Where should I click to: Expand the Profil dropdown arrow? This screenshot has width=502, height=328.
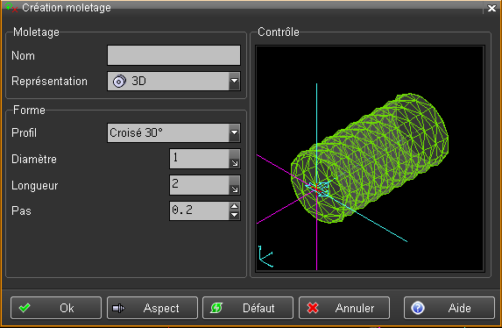(x=234, y=132)
